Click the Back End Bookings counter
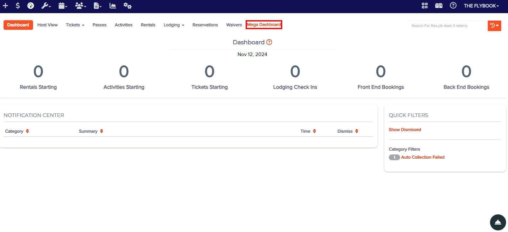 [467, 77]
